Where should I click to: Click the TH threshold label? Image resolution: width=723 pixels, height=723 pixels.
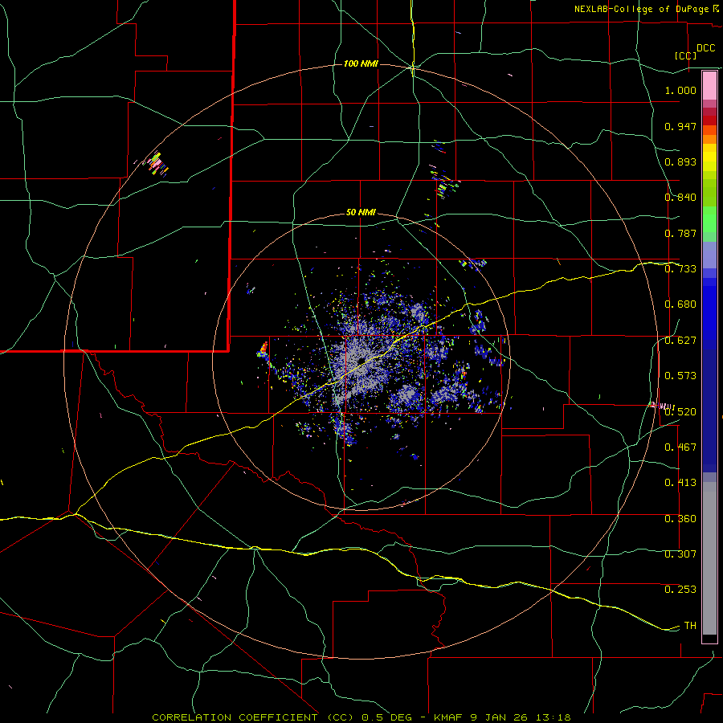pyautogui.click(x=690, y=626)
